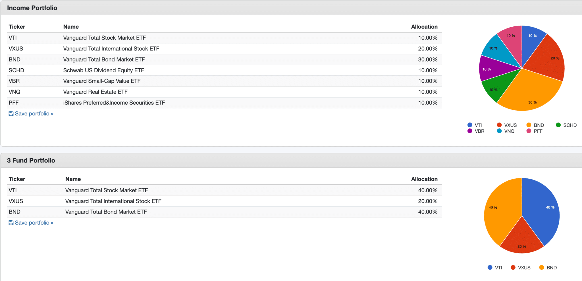The width and height of the screenshot is (582, 281).
Task: Click the VTI legend entry in 3 Fund chart
Action: pyautogui.click(x=495, y=268)
